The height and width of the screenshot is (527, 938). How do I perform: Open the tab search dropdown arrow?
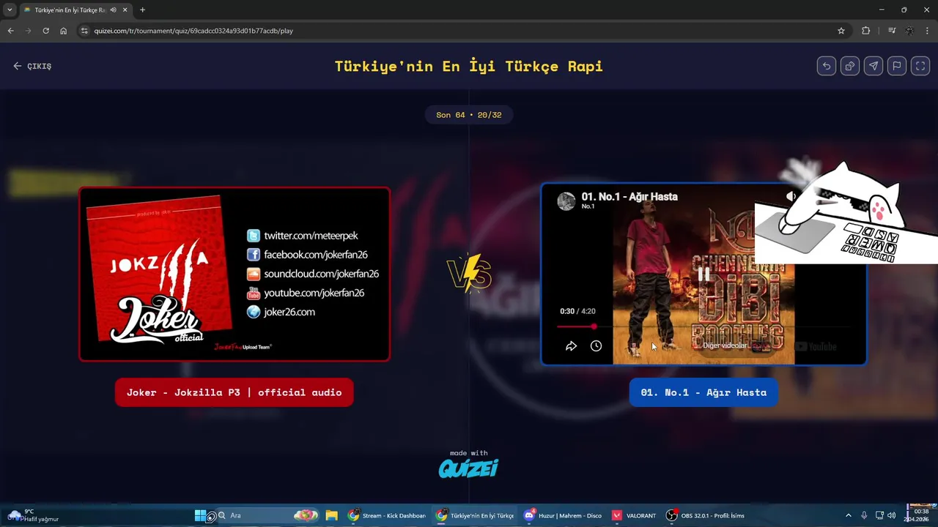tap(10, 10)
